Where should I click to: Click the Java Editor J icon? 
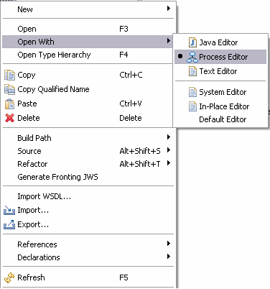(x=192, y=42)
